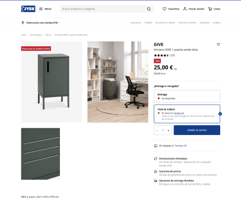The height and width of the screenshot is (204, 241).
Task: Open the Inspiración menu item
Action: pos(135,23)
